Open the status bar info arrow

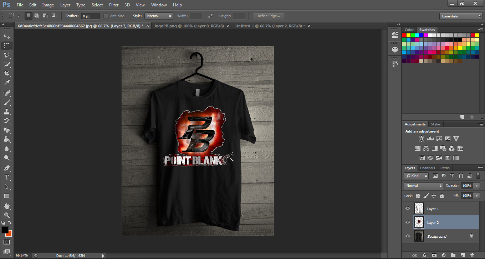(x=103, y=255)
